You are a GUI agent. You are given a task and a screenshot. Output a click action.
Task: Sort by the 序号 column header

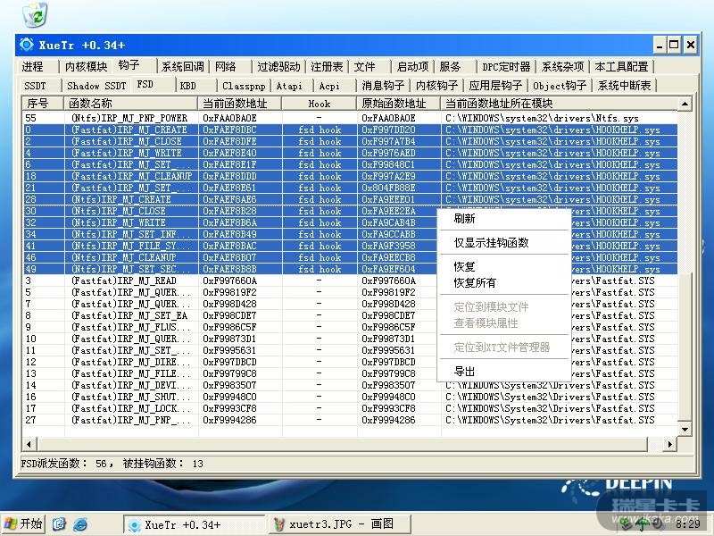coord(43,104)
